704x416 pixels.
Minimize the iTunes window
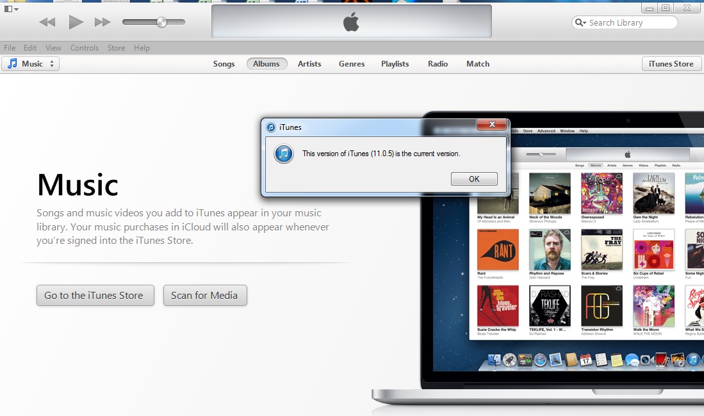tap(649, 8)
